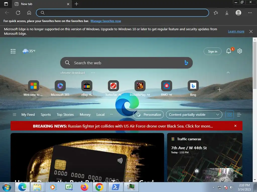
Task: Dismiss the Edge unsupported notice
Action: click(251, 31)
